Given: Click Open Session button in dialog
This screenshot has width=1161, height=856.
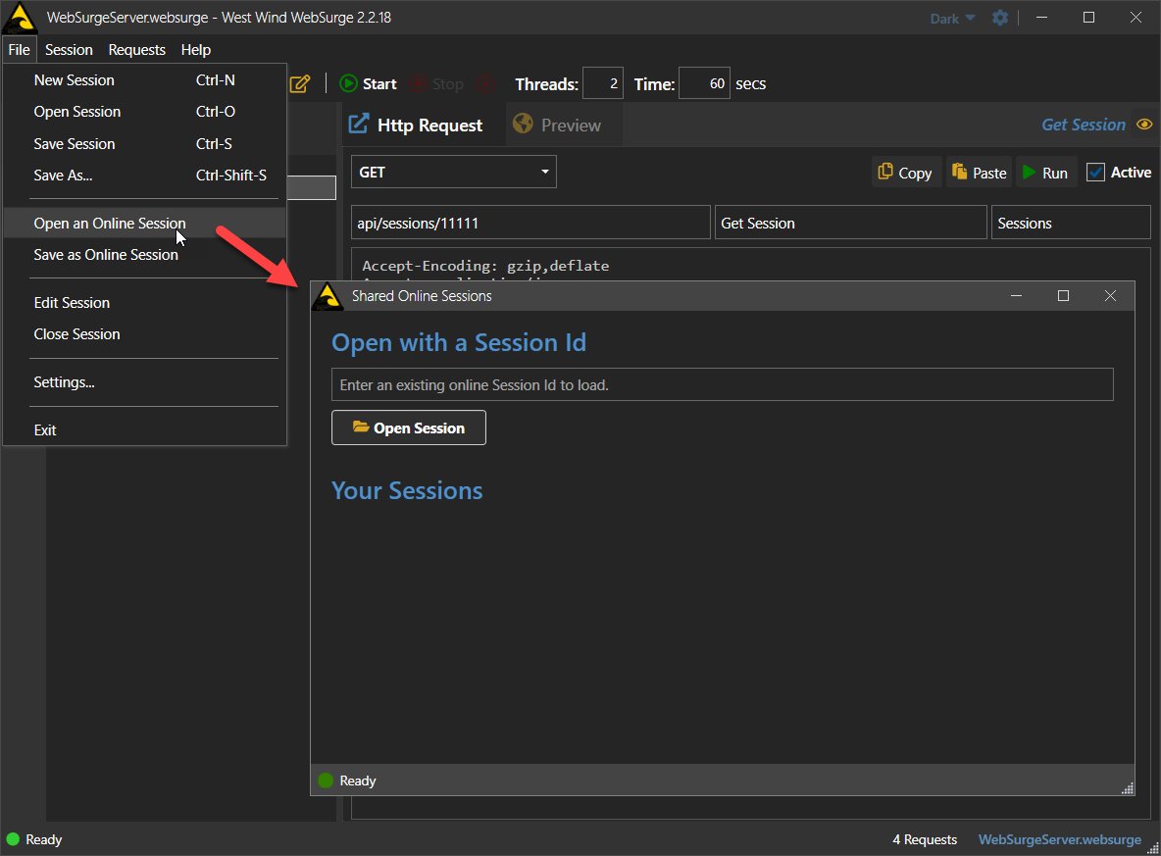Looking at the screenshot, I should pos(409,428).
